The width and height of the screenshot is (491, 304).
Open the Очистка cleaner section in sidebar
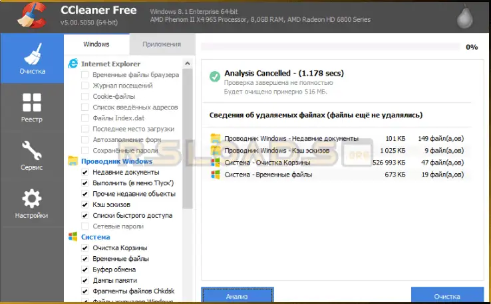pyautogui.click(x=32, y=58)
